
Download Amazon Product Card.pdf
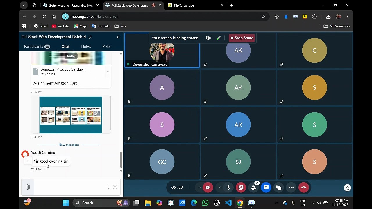pyautogui.click(x=108, y=72)
